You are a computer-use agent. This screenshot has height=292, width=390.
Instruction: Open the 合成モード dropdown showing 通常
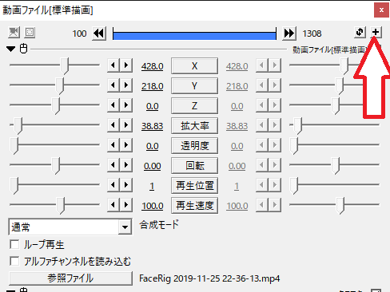point(70,227)
